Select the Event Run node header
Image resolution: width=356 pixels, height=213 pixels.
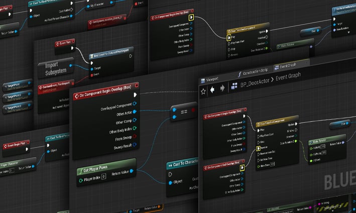click(x=65, y=43)
